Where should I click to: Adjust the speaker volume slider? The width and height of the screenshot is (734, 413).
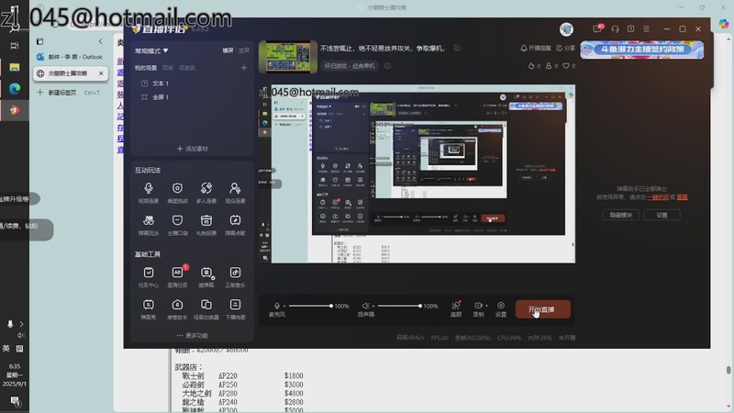[399, 306]
